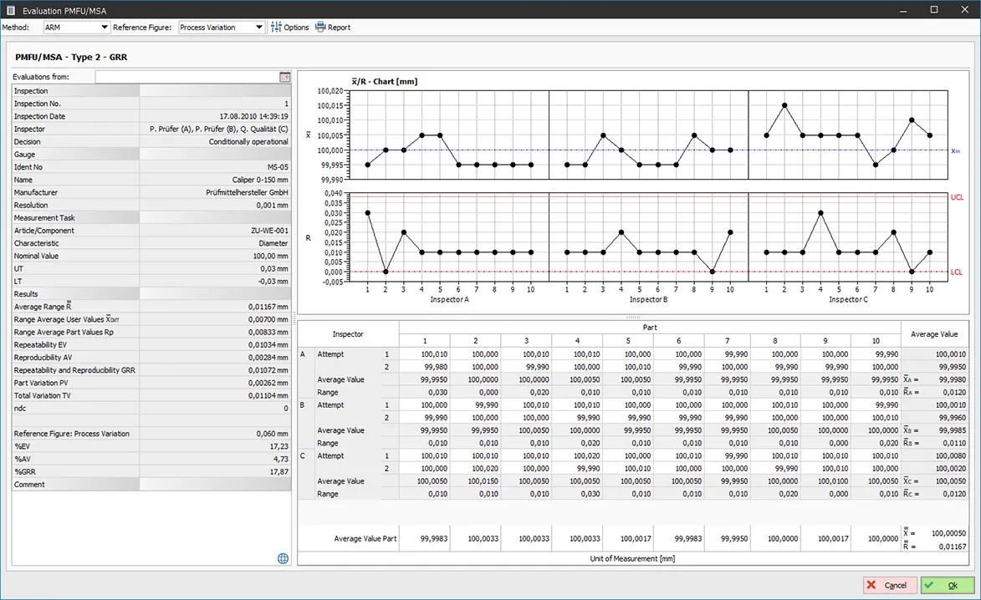Select the Repeatability EV result row
Screen dimensions: 981x600
[x=151, y=345]
